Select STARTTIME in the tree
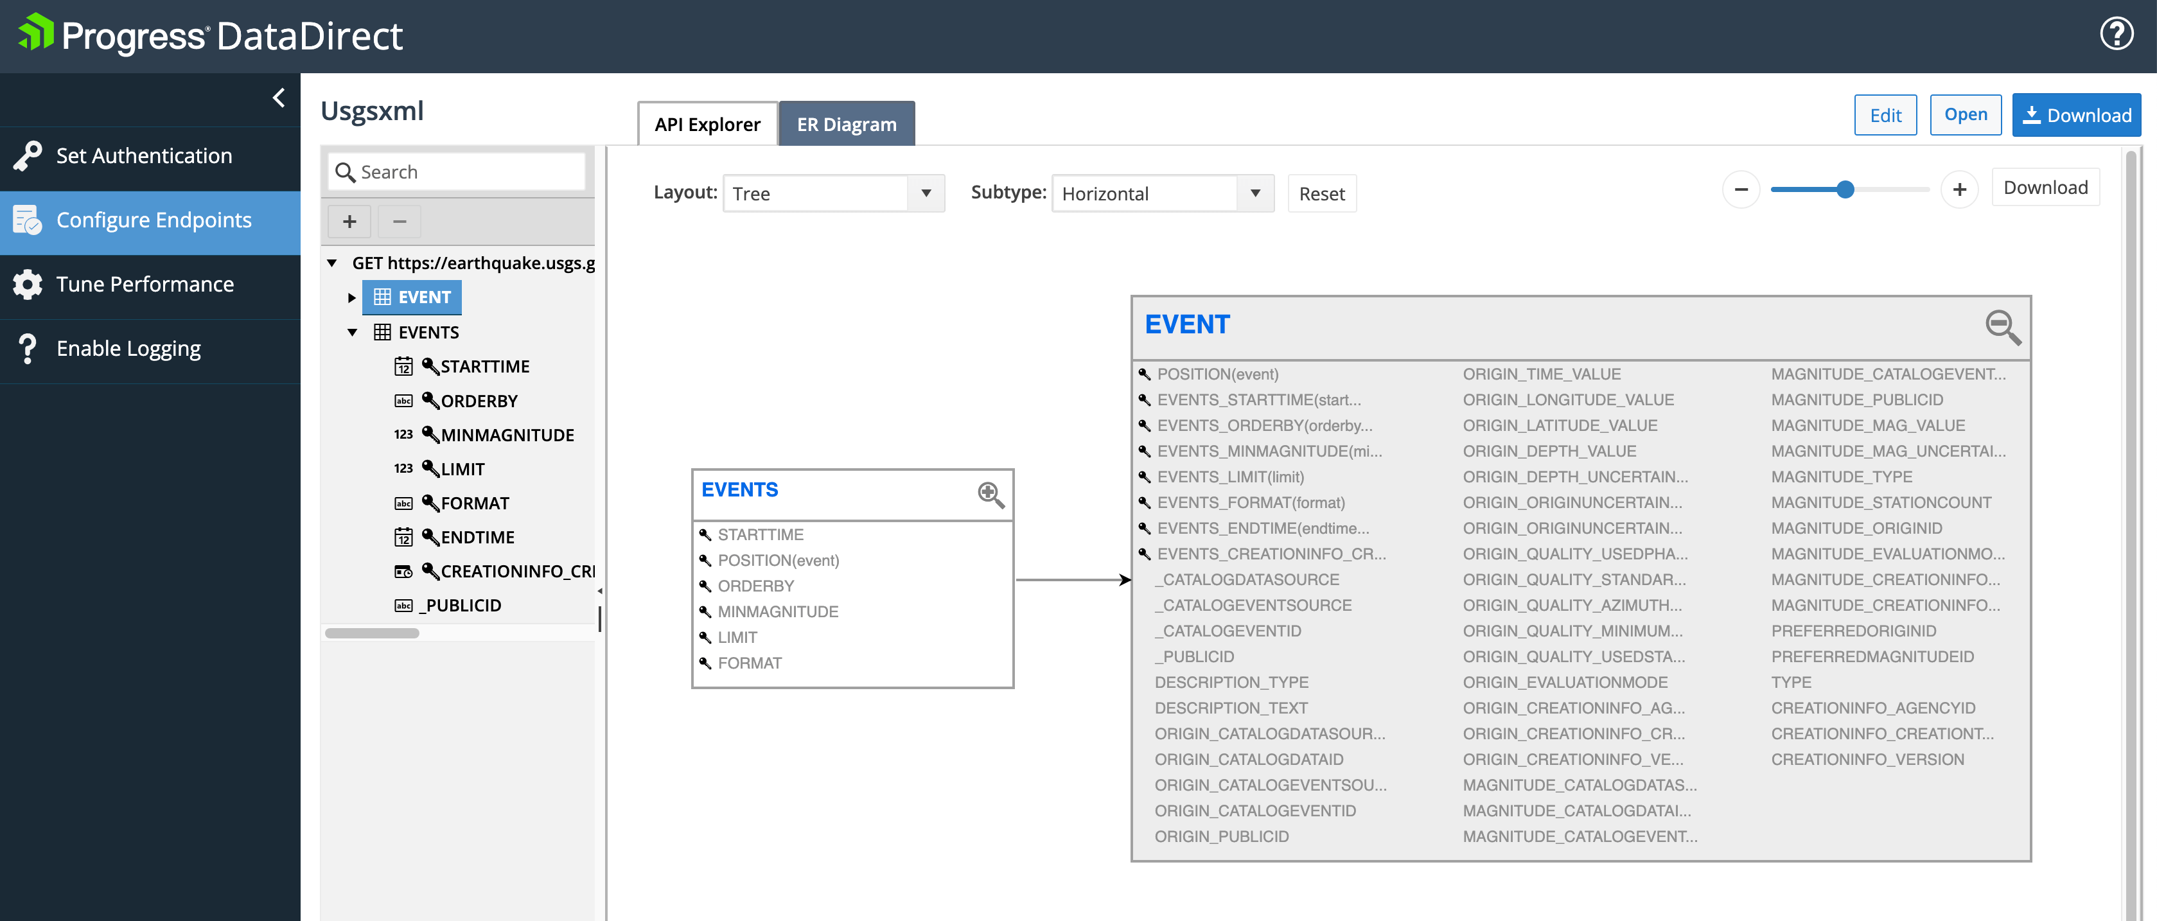This screenshot has width=2157, height=921. (x=485, y=367)
